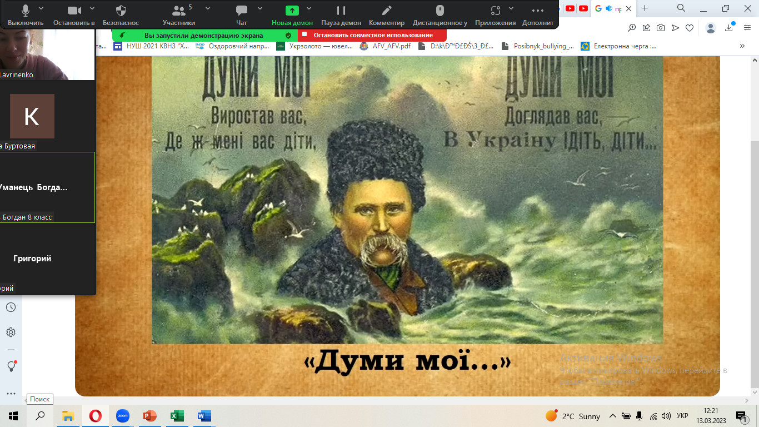
Task: Open the Безопасность shield menu
Action: pyautogui.click(x=121, y=15)
